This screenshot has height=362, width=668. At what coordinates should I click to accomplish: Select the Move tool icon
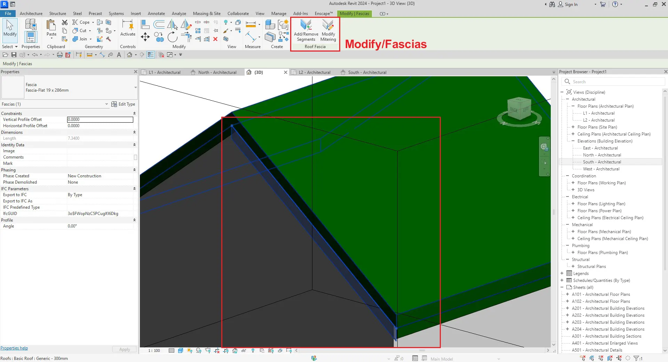point(145,37)
